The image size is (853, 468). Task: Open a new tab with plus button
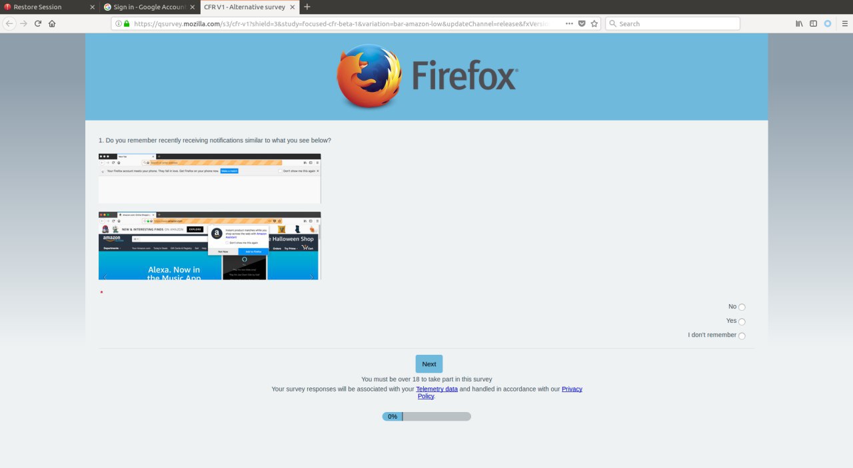tap(307, 7)
